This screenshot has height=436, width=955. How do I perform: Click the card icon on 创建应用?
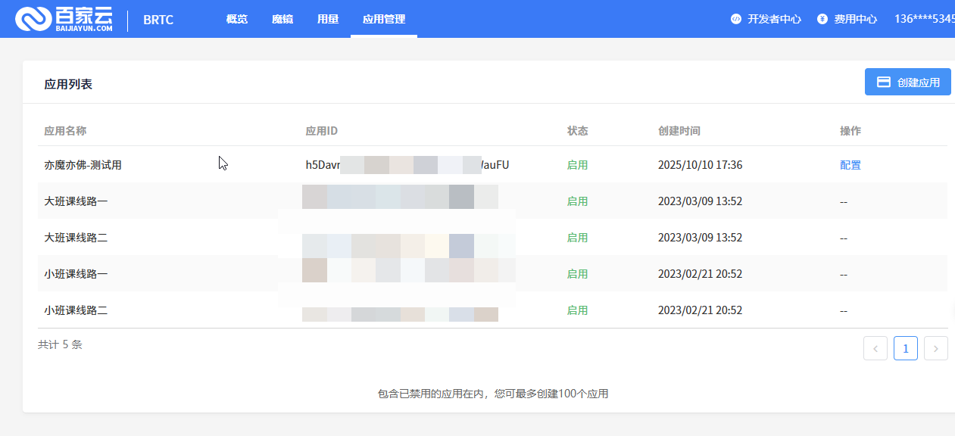[x=883, y=83]
